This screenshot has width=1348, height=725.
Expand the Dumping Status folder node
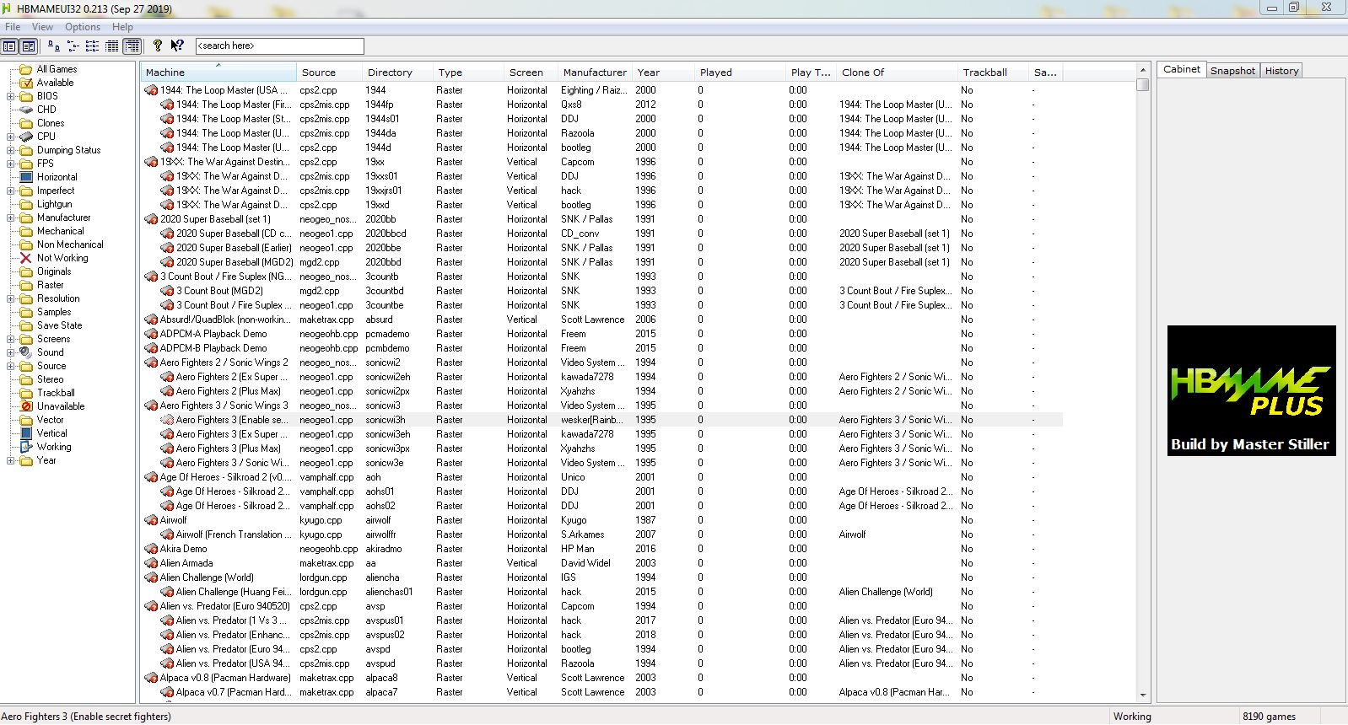coord(11,150)
